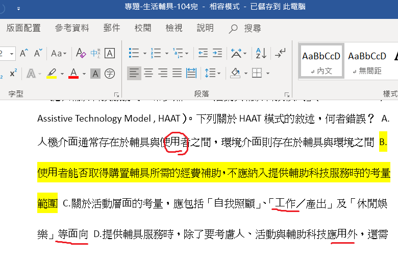Open the Quick Access Toolbar customize arrow
Image resolution: width=398 pixels, height=258 pixels.
[18, 9]
